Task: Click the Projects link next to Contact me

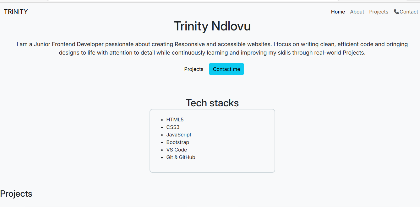Action: pyautogui.click(x=194, y=69)
